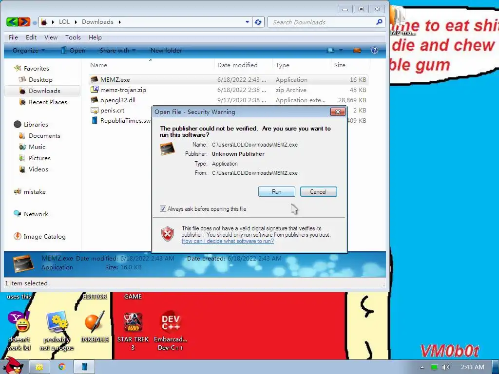Open 'How can I decide what software to run?' link
Screen dimensions: 499x374
(228, 241)
